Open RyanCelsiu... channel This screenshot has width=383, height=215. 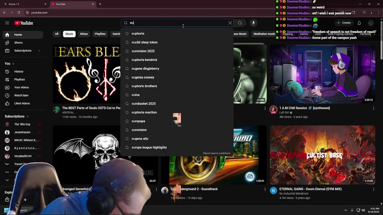[x=23, y=148]
